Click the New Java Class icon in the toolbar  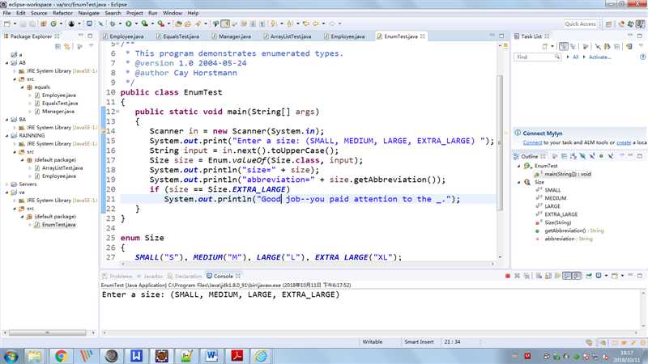point(53,23)
